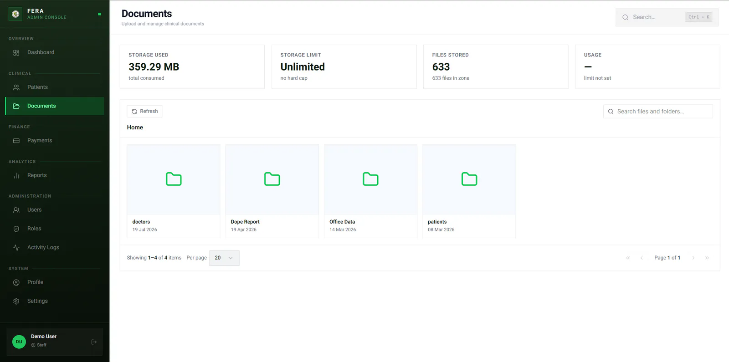The image size is (729, 362).
Task: Open the patients folder by name
Action: pos(437,222)
